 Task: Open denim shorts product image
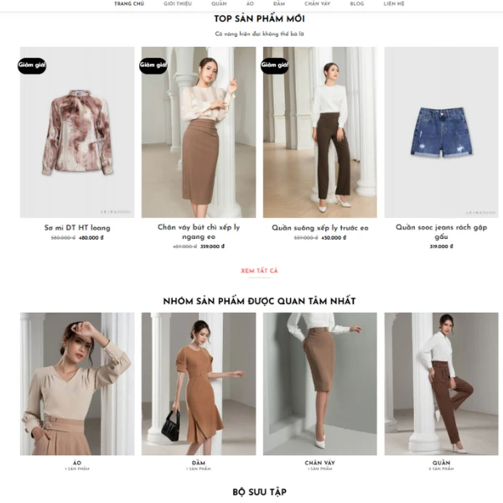(x=442, y=132)
